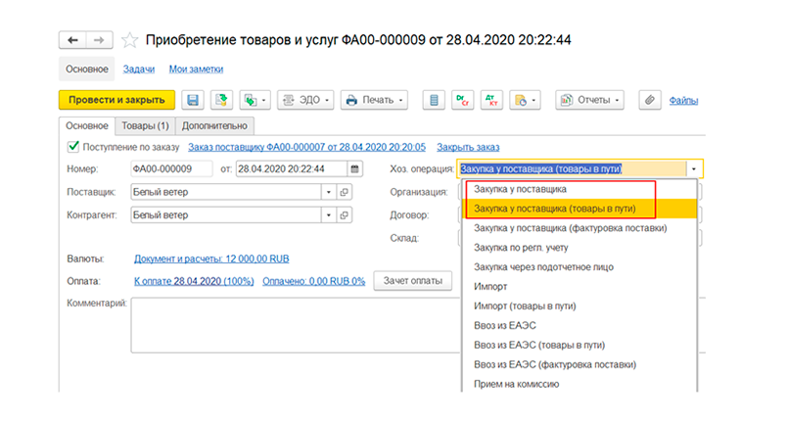Expand the Контрагент dropdown arrow
This screenshot has height=423, width=788.
(329, 215)
